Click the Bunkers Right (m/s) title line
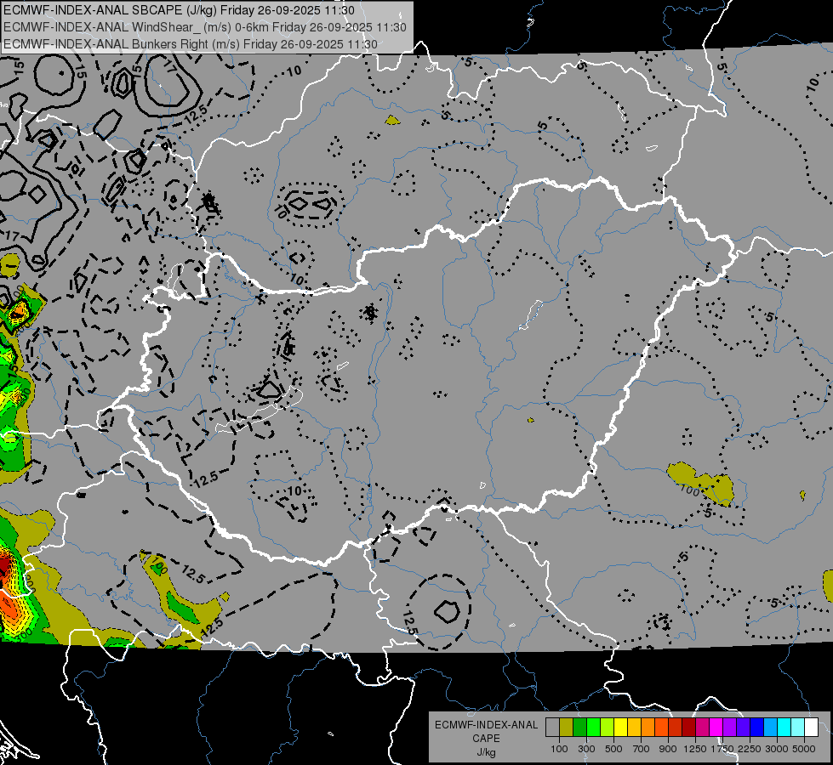 (191, 44)
